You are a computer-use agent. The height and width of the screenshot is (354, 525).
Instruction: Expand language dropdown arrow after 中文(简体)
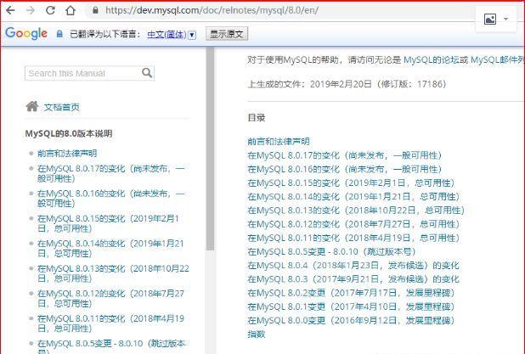click(x=192, y=35)
